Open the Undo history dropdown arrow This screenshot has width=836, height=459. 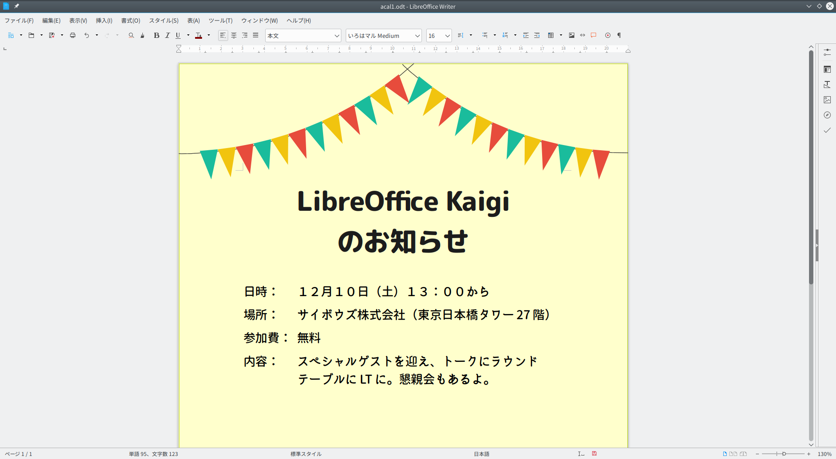click(x=97, y=35)
